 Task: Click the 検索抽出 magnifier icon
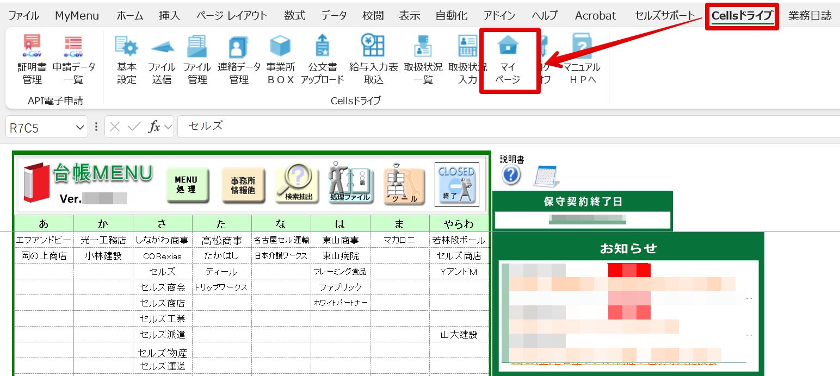click(297, 184)
